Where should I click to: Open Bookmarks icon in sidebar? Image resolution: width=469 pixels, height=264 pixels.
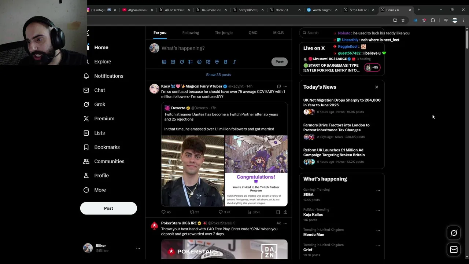pos(86,147)
